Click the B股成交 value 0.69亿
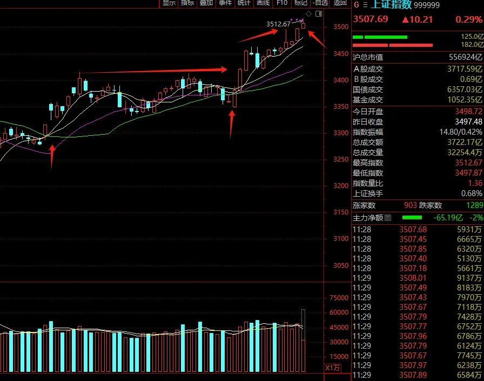484x381 pixels. 471,79
